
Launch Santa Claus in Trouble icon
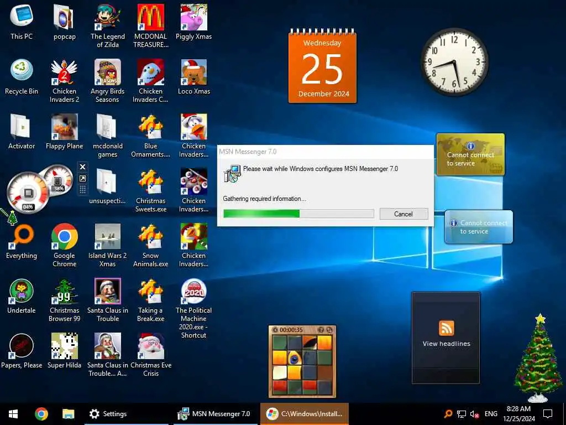point(108,299)
